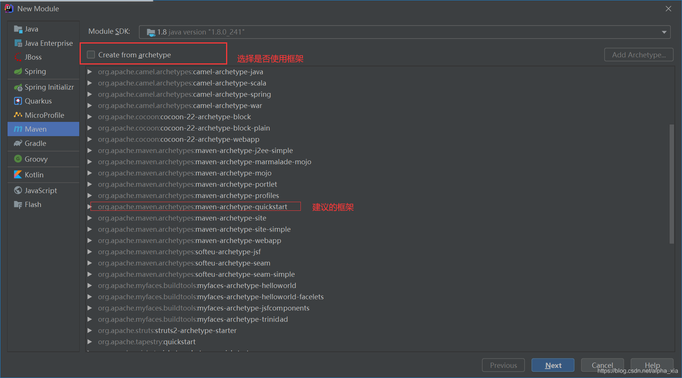
Task: Select Groovy in sidebar list
Action: (43, 159)
